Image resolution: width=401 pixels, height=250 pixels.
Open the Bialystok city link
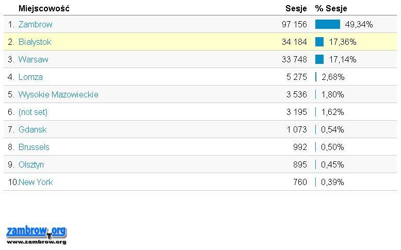35,42
